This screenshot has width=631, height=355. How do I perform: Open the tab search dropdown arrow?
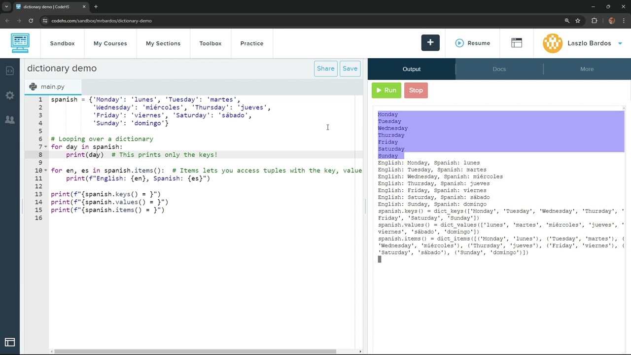pos(6,7)
